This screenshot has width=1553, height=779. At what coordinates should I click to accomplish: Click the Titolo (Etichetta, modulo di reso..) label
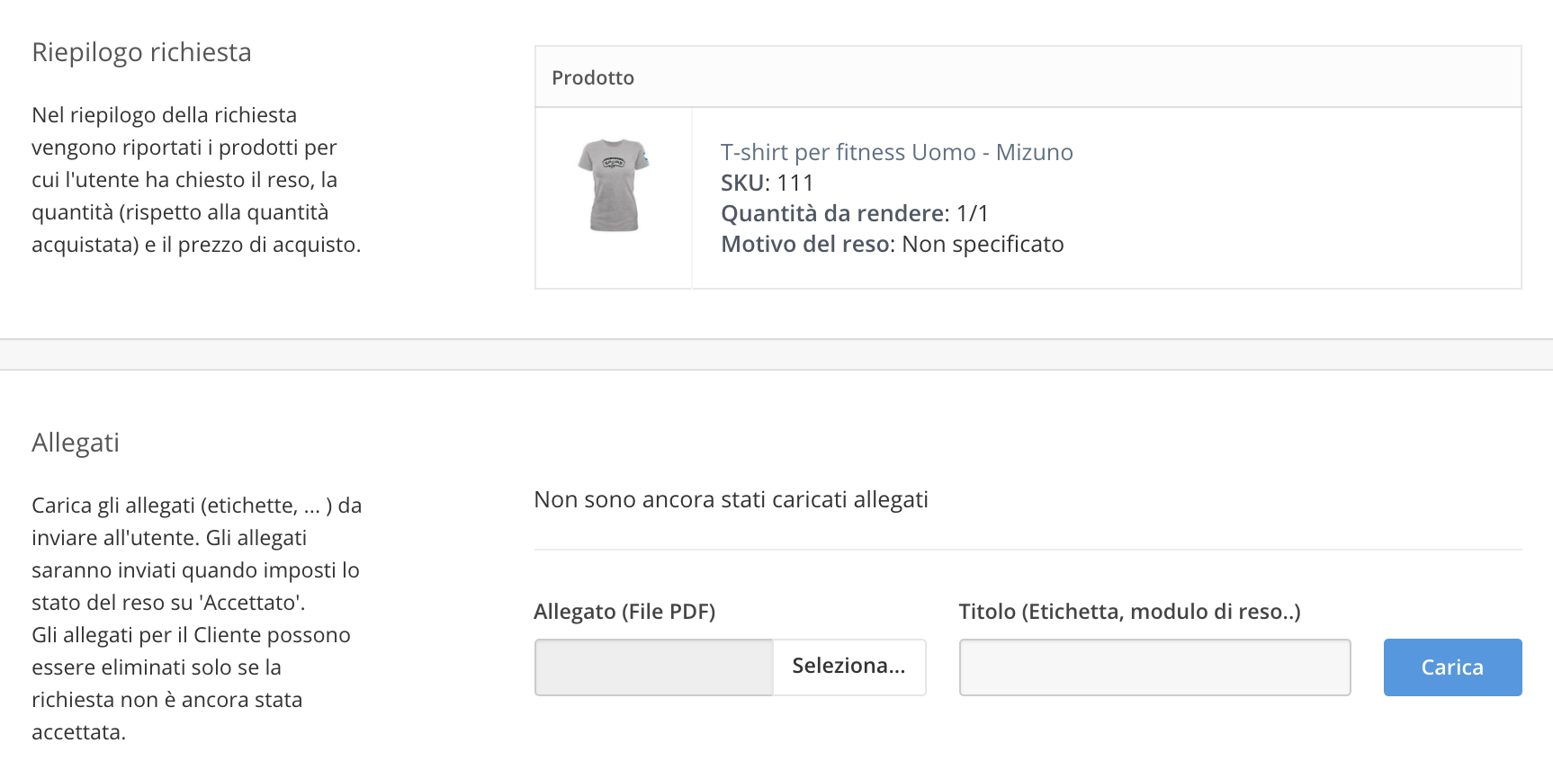pyautogui.click(x=1129, y=612)
